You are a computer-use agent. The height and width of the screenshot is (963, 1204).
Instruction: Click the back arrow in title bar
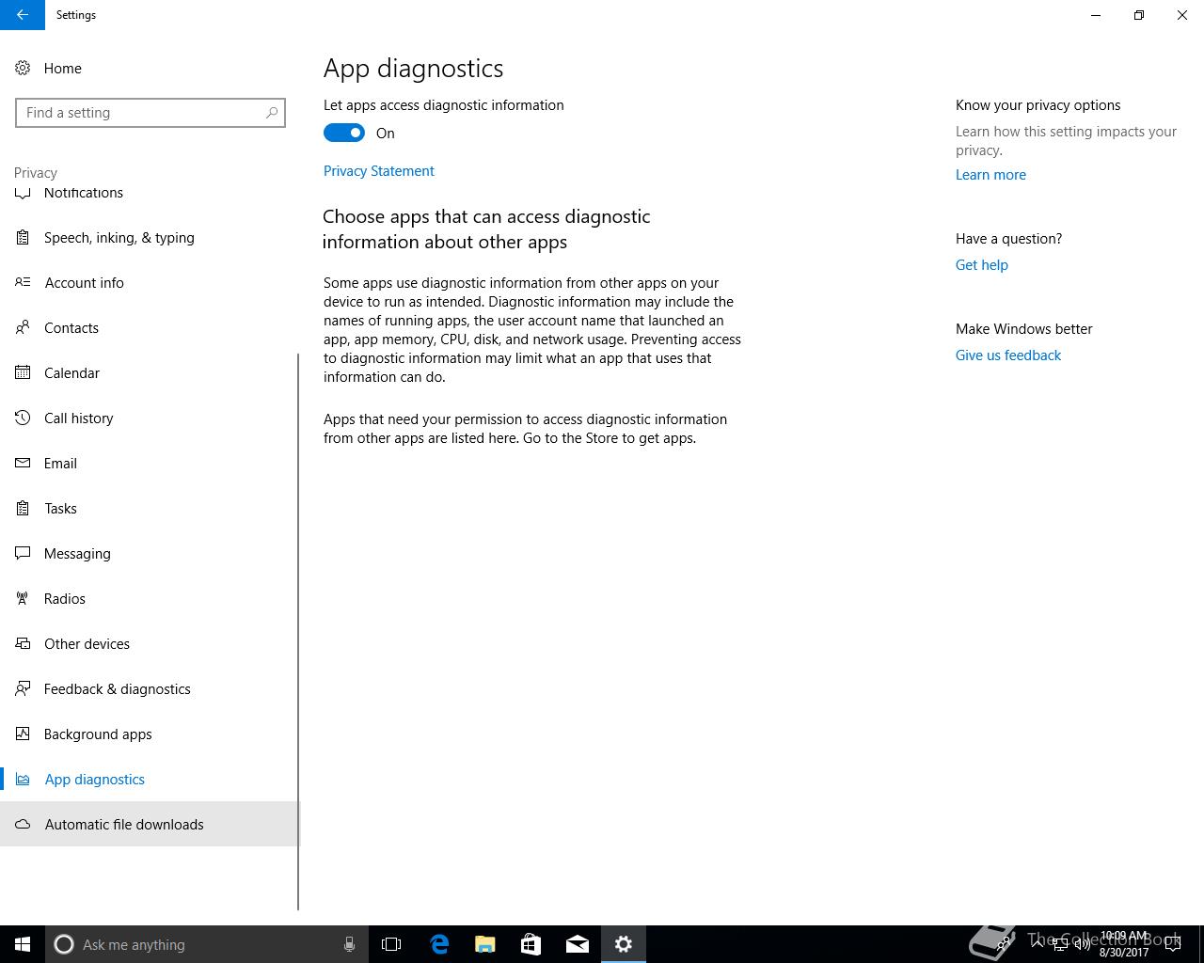click(23, 15)
